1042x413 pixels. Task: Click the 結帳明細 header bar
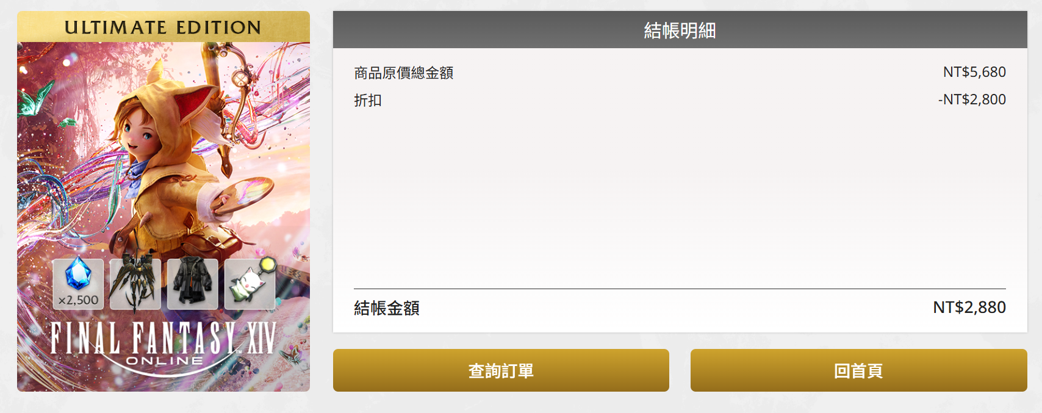pos(680,30)
